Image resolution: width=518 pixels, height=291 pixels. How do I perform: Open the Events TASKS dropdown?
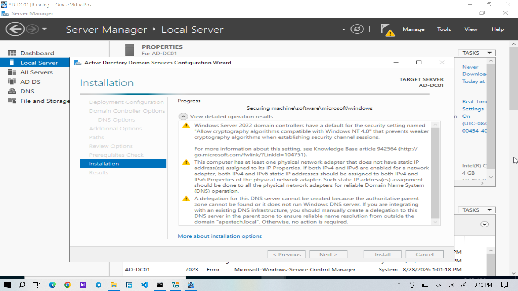tap(476, 210)
